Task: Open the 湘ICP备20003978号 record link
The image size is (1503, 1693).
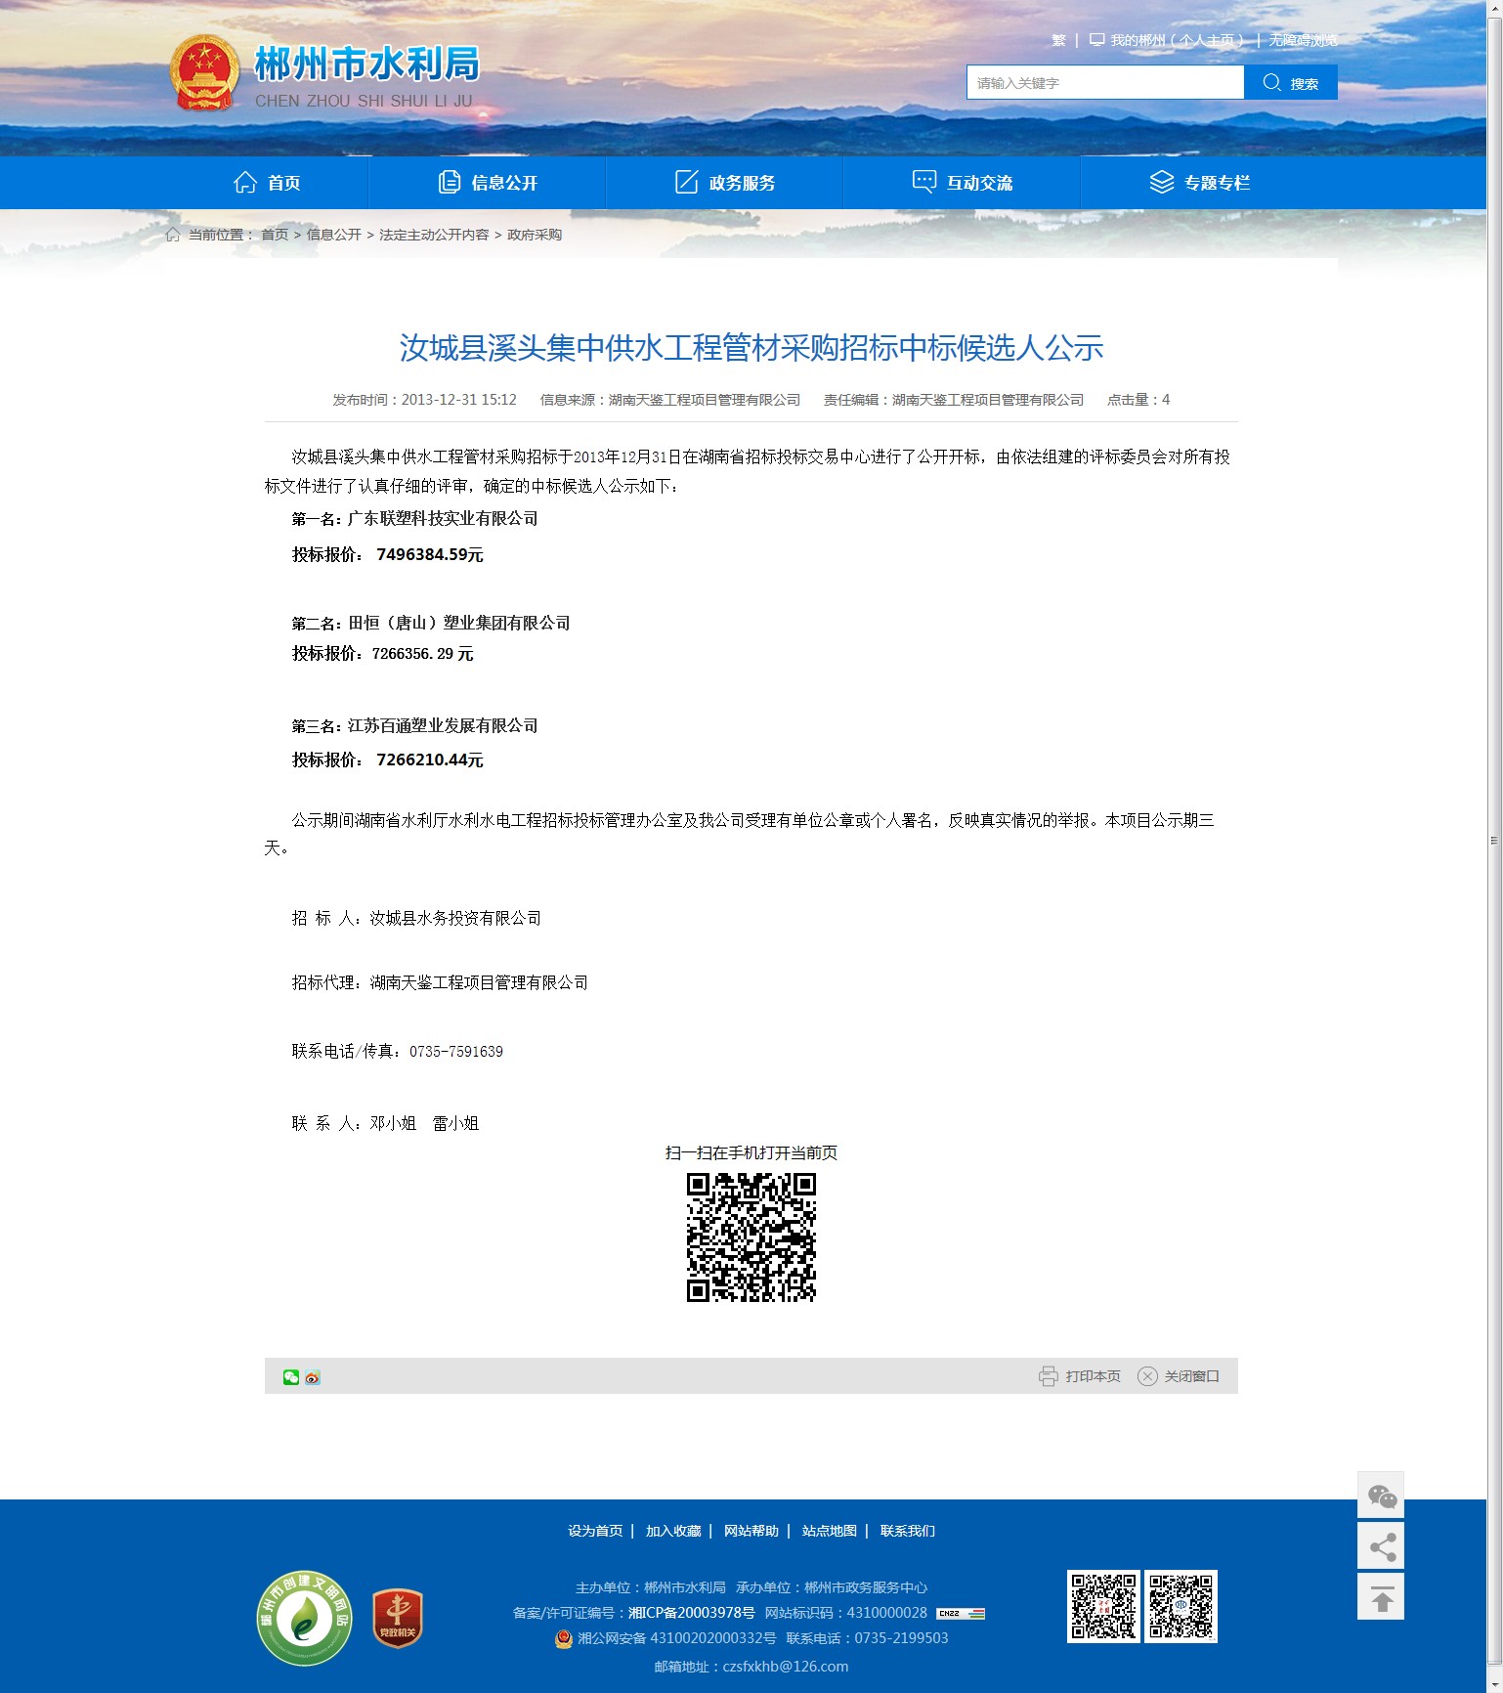Action: pyautogui.click(x=692, y=1613)
